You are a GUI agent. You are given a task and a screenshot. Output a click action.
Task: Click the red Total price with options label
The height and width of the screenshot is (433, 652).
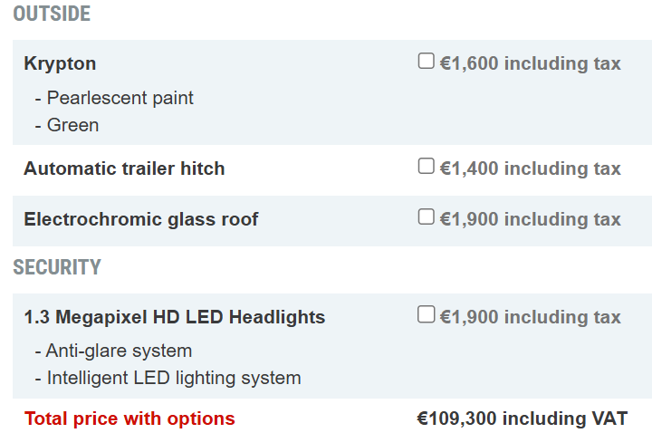(129, 419)
